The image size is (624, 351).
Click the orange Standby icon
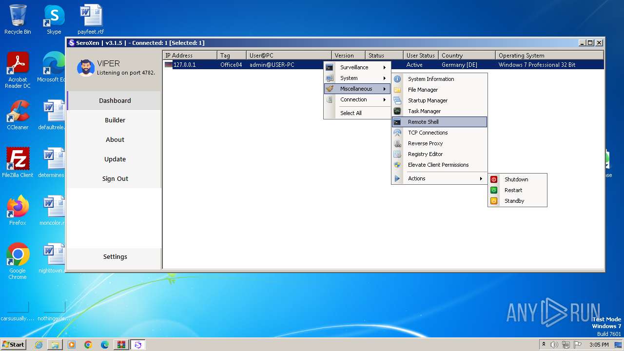click(494, 201)
